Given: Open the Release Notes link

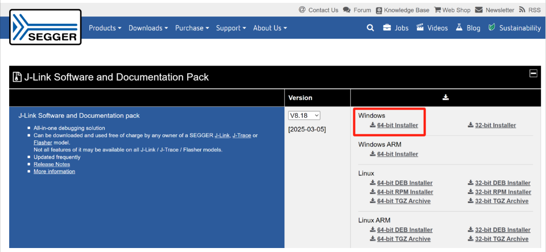Looking at the screenshot, I should coord(52,164).
